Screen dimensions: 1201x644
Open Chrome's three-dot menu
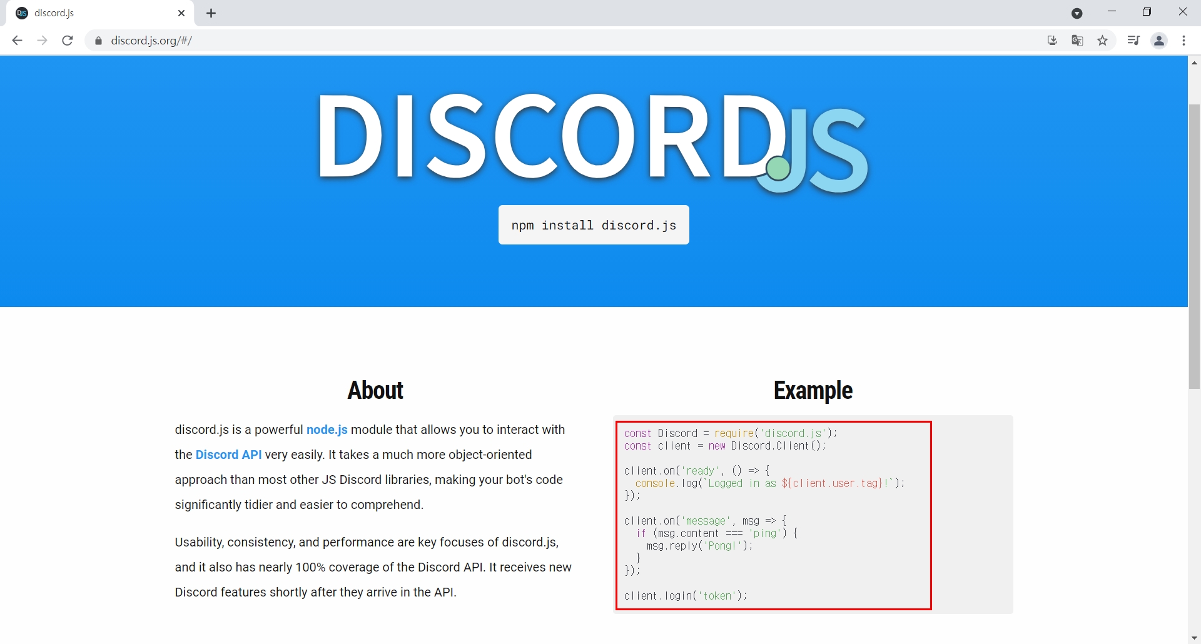[1183, 41]
